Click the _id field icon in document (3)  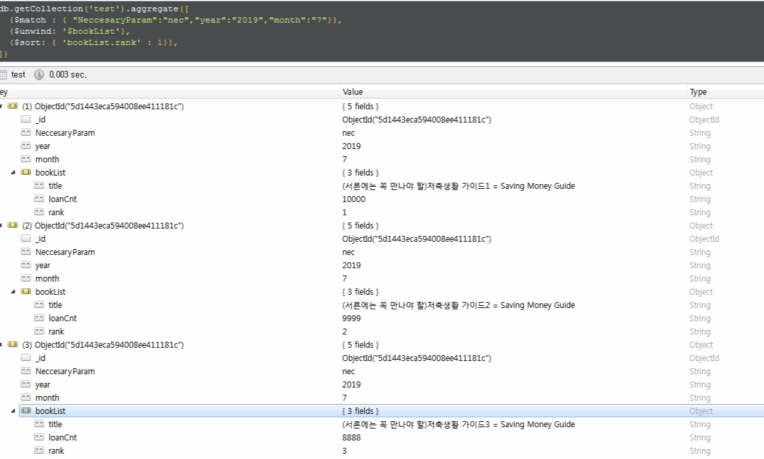pyautogui.click(x=26, y=358)
